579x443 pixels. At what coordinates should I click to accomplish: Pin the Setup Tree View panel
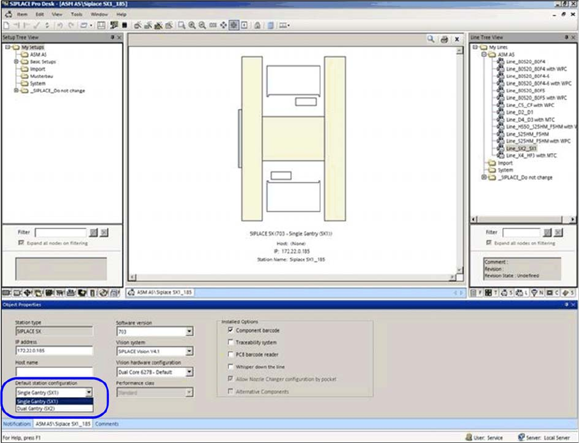click(113, 38)
